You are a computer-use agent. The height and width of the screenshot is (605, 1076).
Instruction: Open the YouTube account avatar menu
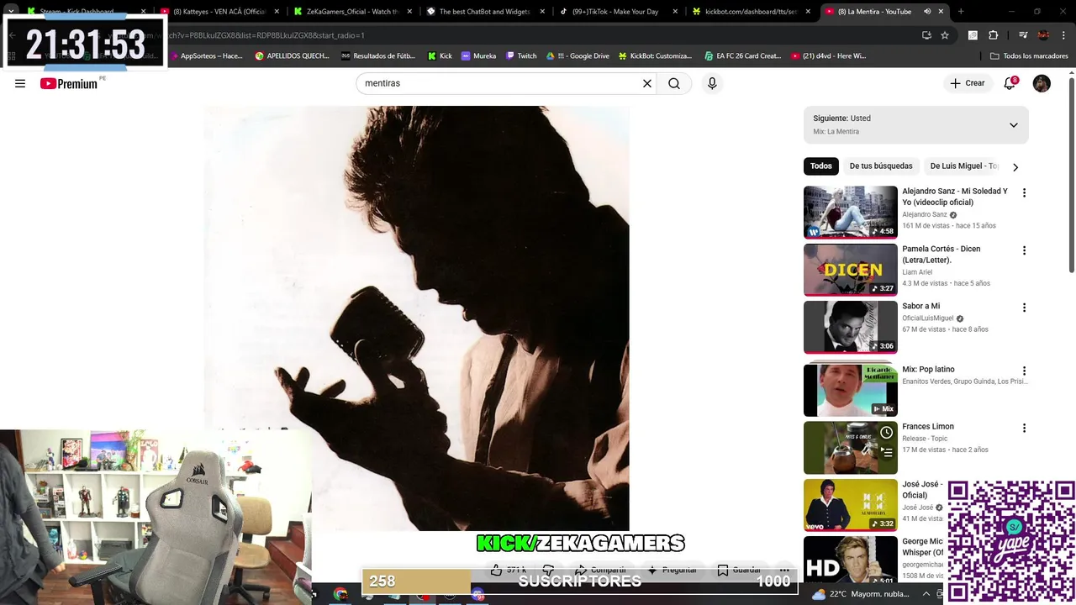(x=1042, y=83)
